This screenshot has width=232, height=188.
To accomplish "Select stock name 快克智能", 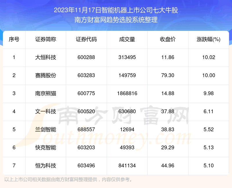I will coord(46,148).
